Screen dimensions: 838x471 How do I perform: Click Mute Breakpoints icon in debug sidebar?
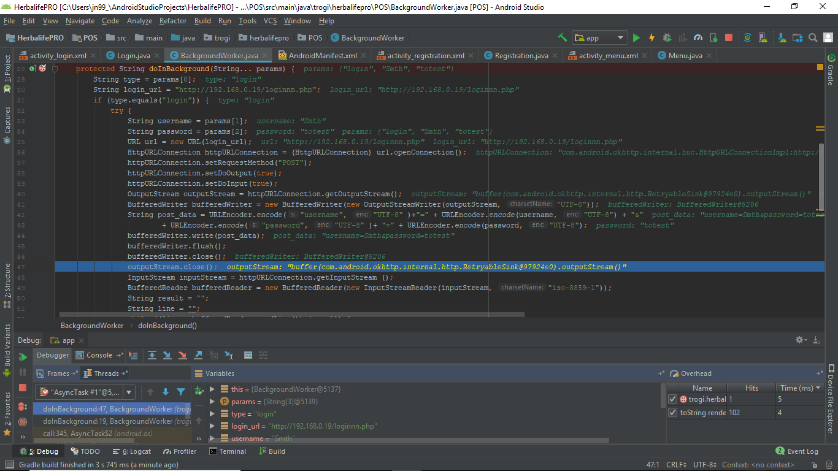23,422
